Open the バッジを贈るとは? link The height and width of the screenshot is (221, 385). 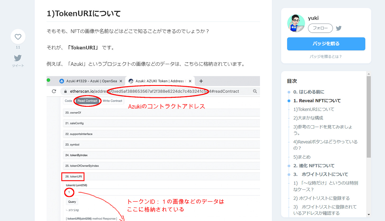pyautogui.click(x=326, y=56)
